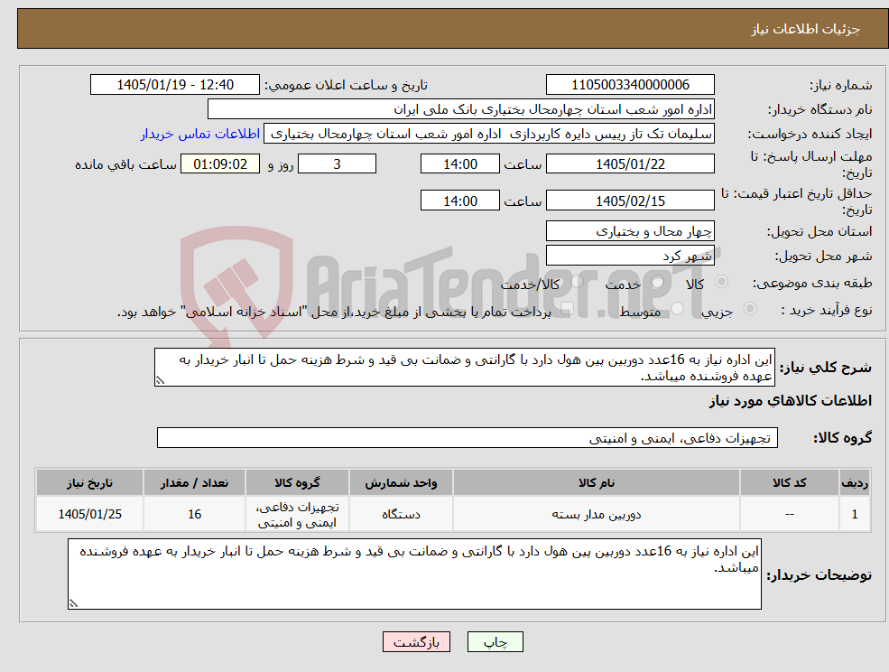Click the Islamic treasury payment note text
Screen dimensions: 889x672
334,312
